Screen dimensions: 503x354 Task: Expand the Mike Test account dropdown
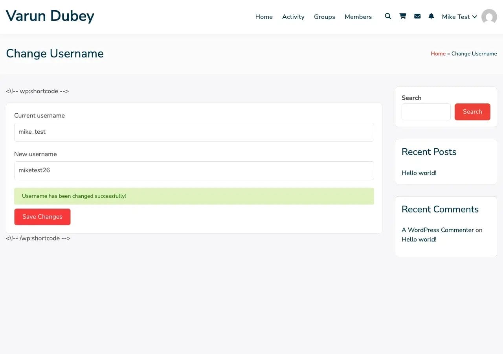tap(459, 17)
